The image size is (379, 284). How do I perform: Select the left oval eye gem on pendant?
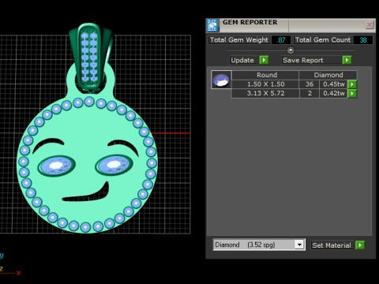(56, 166)
